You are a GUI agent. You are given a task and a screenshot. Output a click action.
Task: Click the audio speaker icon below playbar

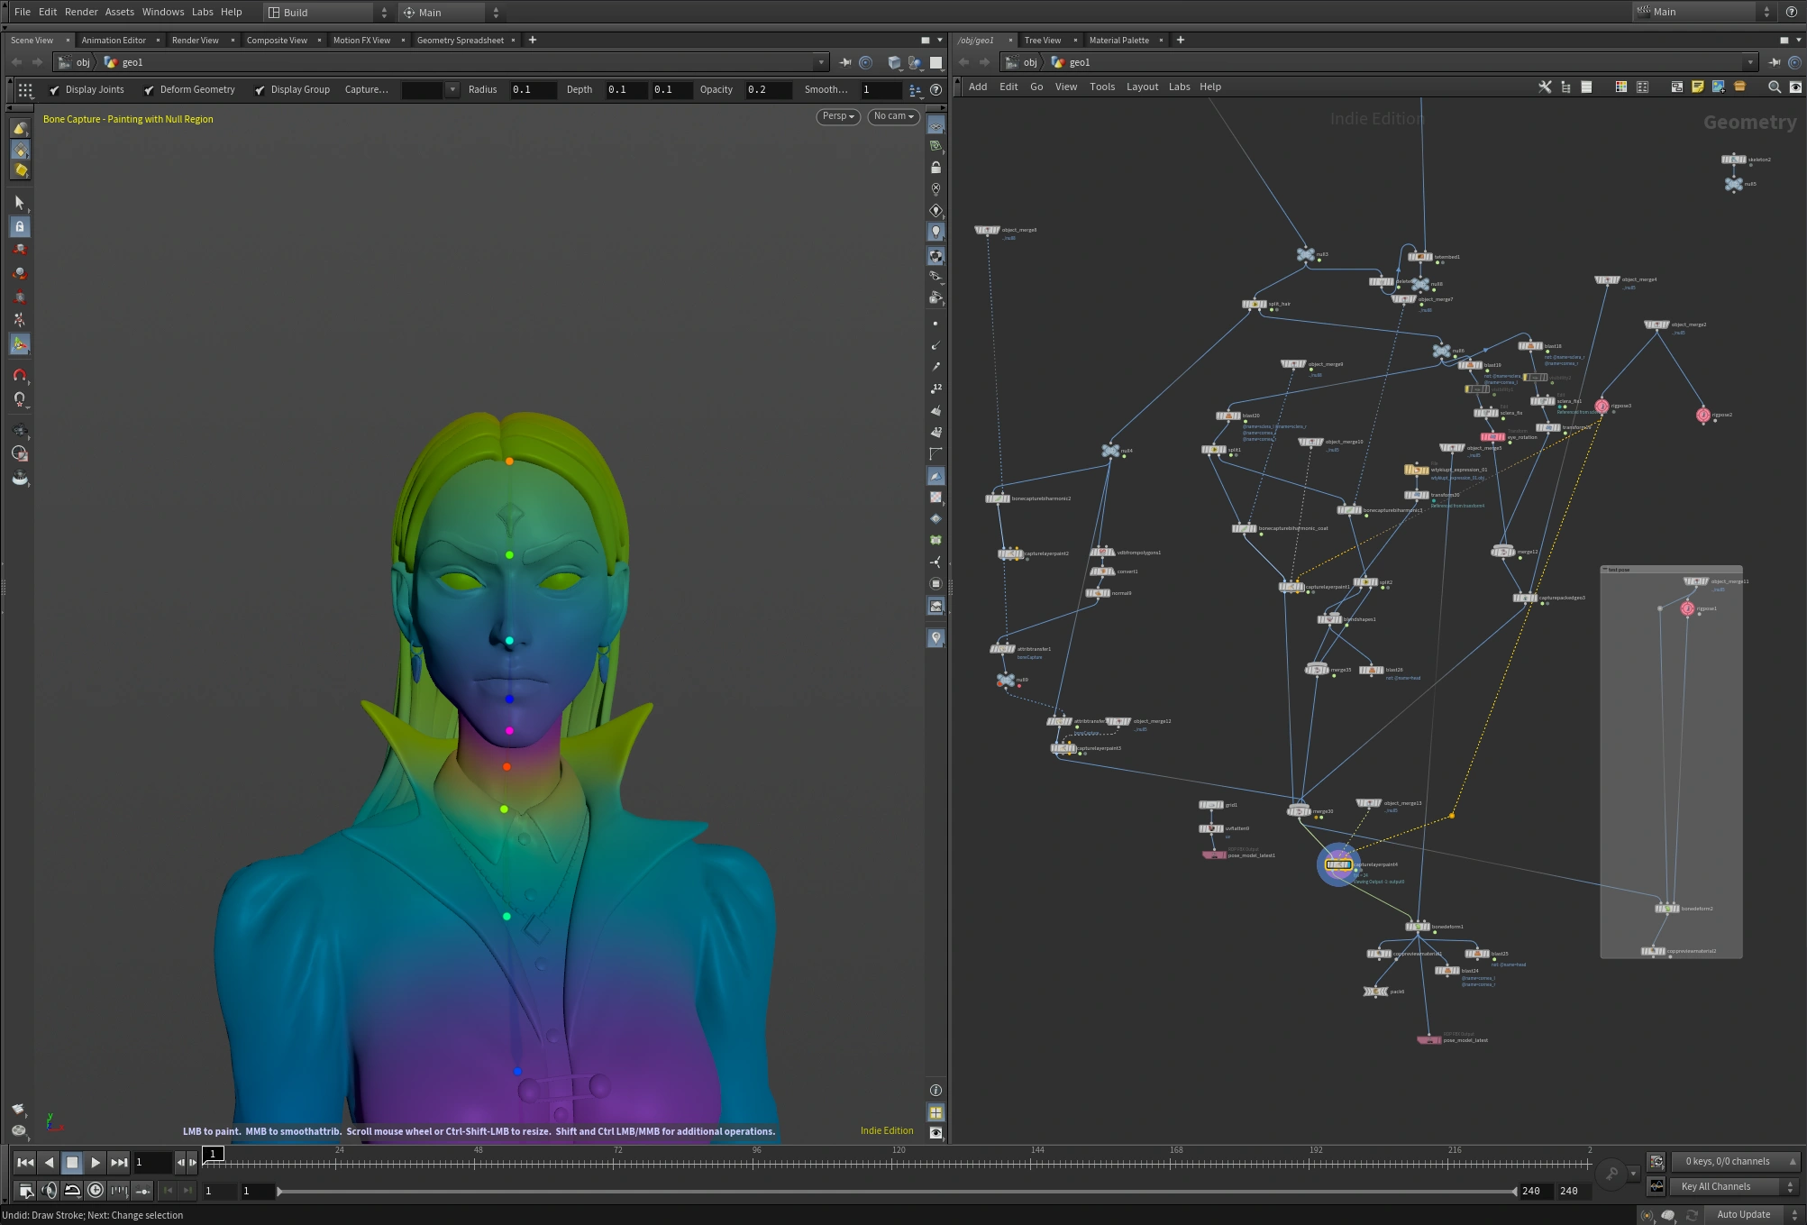[50, 1191]
